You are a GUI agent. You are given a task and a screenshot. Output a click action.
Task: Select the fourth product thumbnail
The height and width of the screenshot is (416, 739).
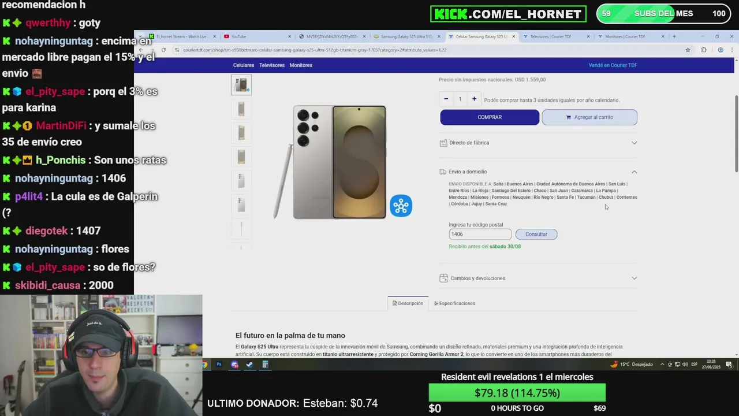[x=241, y=156]
